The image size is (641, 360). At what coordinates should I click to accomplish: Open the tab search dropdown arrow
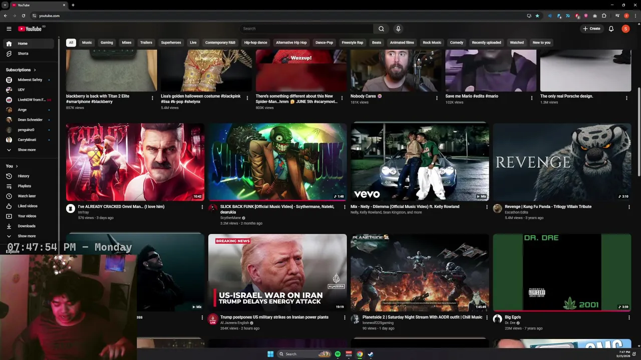5,5
